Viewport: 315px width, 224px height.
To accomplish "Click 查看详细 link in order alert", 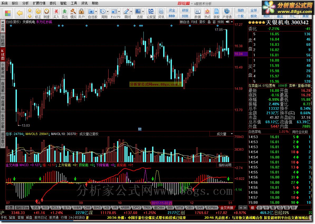I will [304, 86].
